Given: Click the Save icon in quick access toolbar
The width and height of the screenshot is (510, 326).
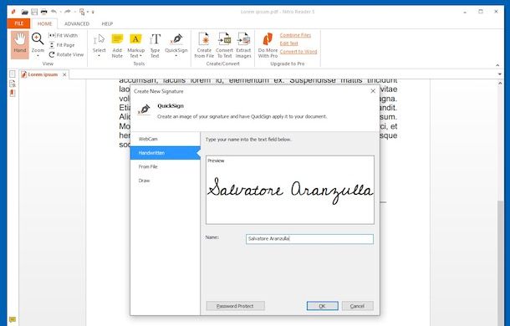Looking at the screenshot, I should tap(34, 12).
